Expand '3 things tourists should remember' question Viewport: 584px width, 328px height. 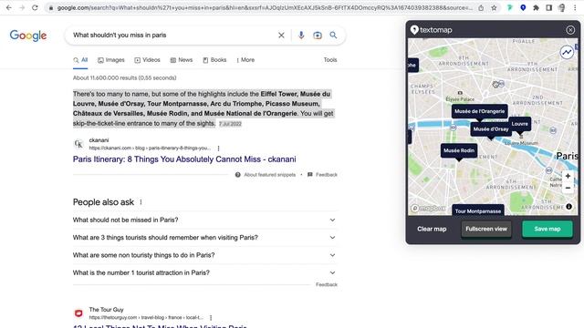coord(204,237)
